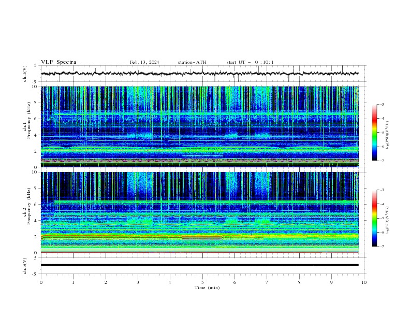Image resolution: width=410 pixels, height=317 pixels.
Task: Click time axis tick label "1"
Action: tap(73, 282)
